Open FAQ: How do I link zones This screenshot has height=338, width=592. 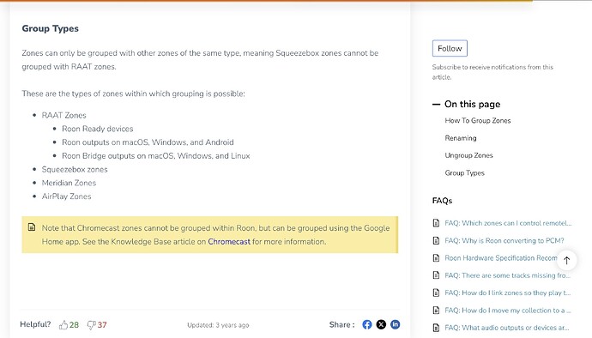click(507, 293)
